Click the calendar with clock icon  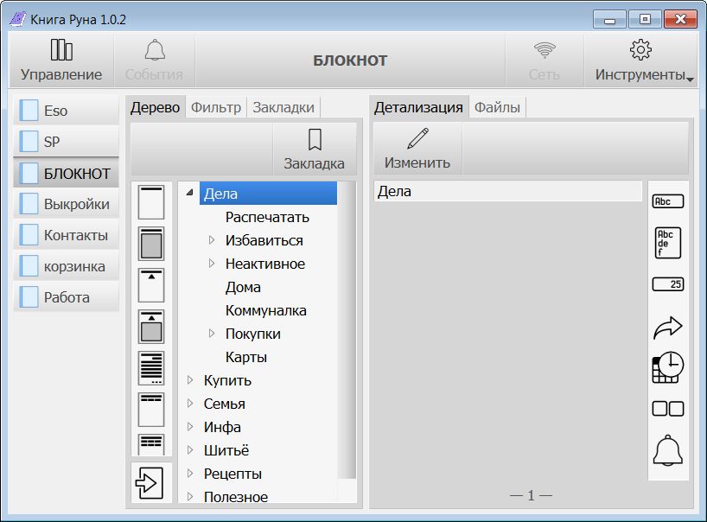(668, 367)
